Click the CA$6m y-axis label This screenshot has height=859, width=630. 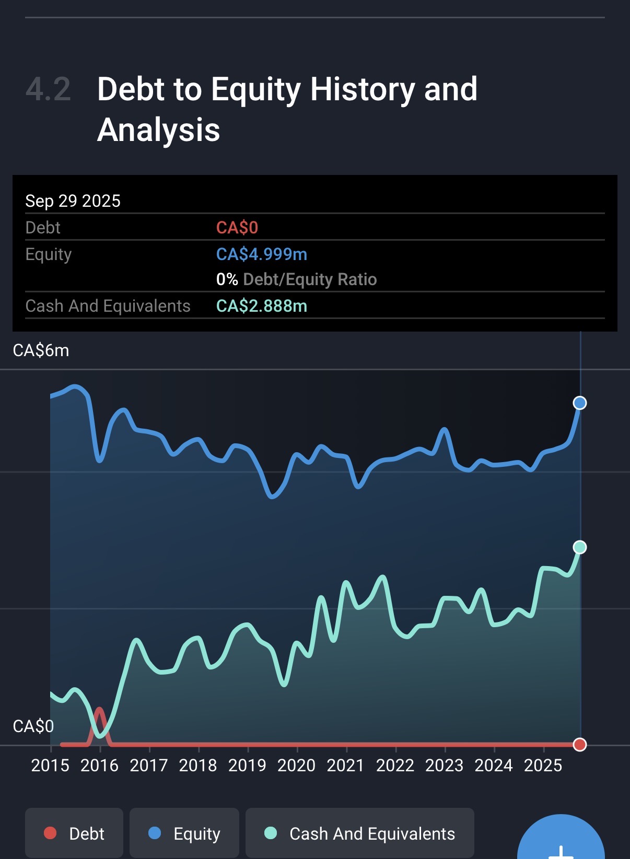[41, 350]
